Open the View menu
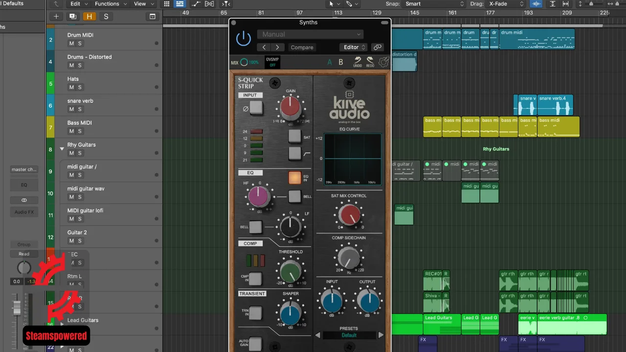 coord(143,4)
